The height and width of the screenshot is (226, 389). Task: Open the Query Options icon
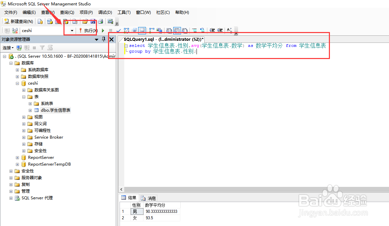pyautogui.click(x=134, y=30)
